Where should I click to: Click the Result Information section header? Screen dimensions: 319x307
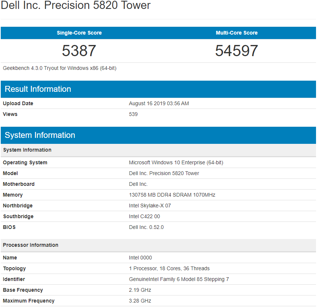coord(158,89)
